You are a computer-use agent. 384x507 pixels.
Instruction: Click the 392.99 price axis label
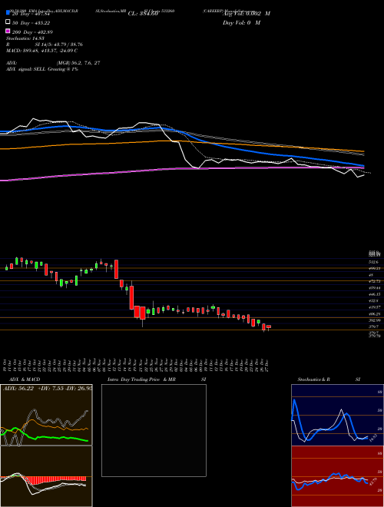pos(375,320)
